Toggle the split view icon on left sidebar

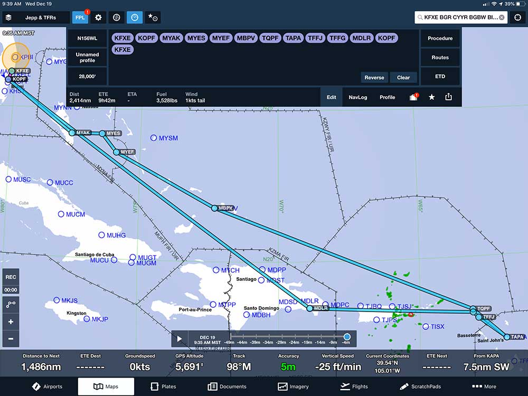[x=11, y=304]
